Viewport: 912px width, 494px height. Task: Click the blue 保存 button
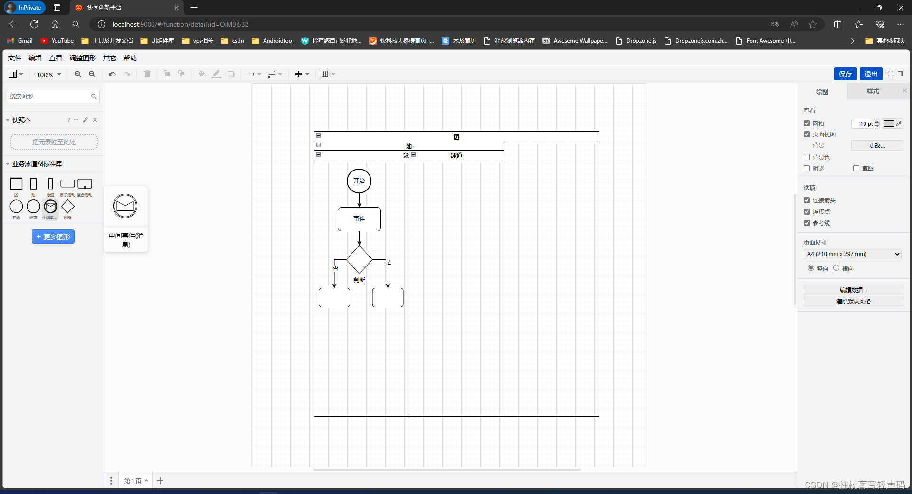[845, 74]
